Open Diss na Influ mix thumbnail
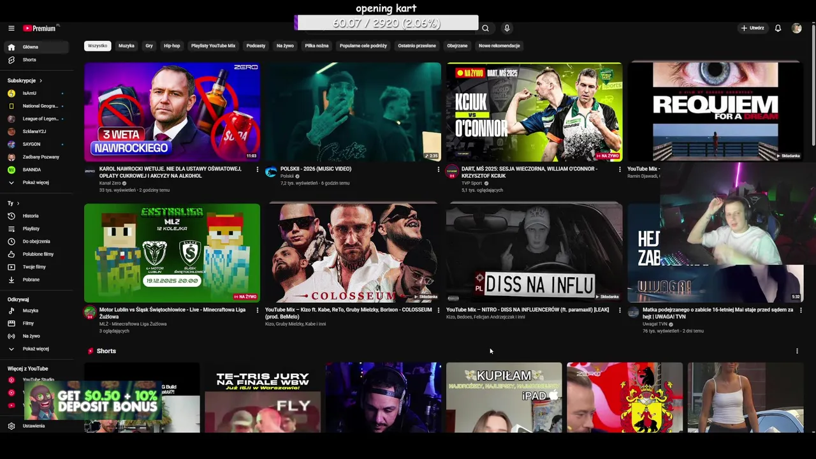Image resolution: width=816 pixels, height=459 pixels. pos(534,253)
